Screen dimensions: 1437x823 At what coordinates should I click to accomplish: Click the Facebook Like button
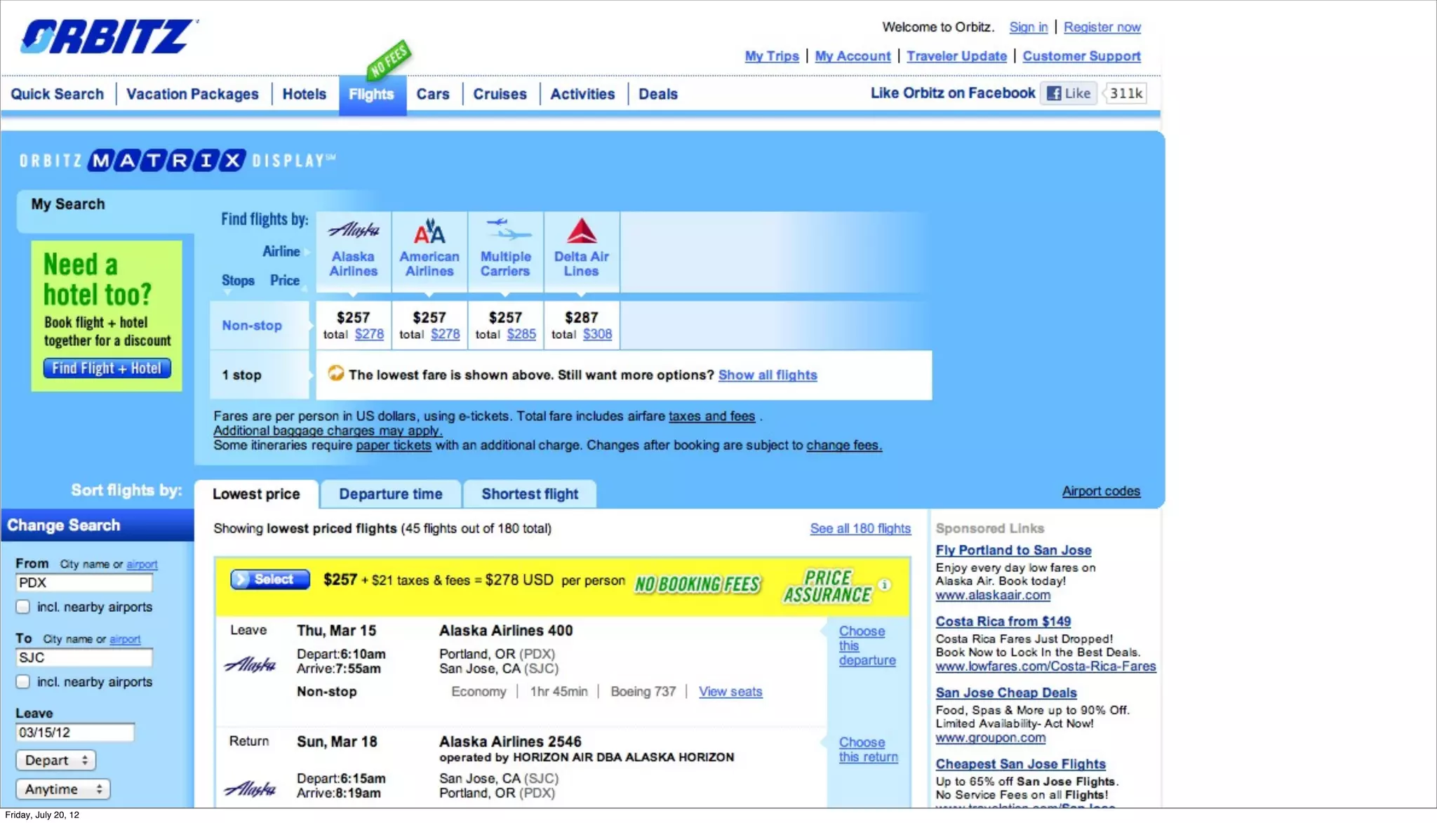click(1069, 93)
